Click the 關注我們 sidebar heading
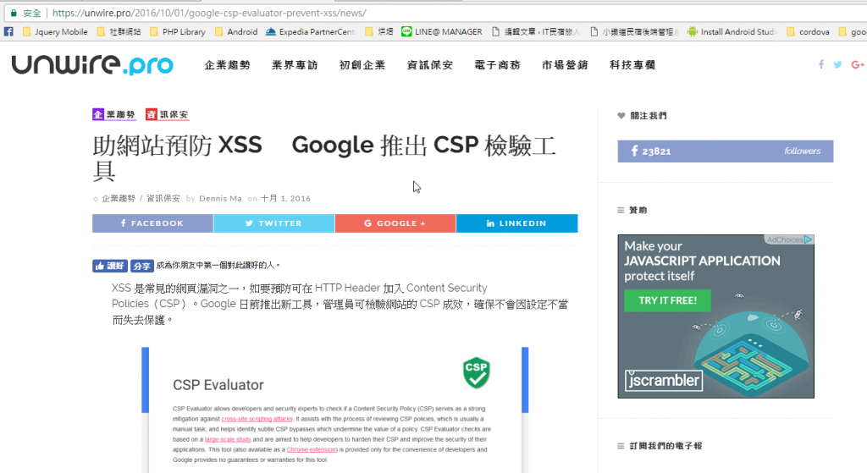This screenshot has width=867, height=473. [x=648, y=115]
